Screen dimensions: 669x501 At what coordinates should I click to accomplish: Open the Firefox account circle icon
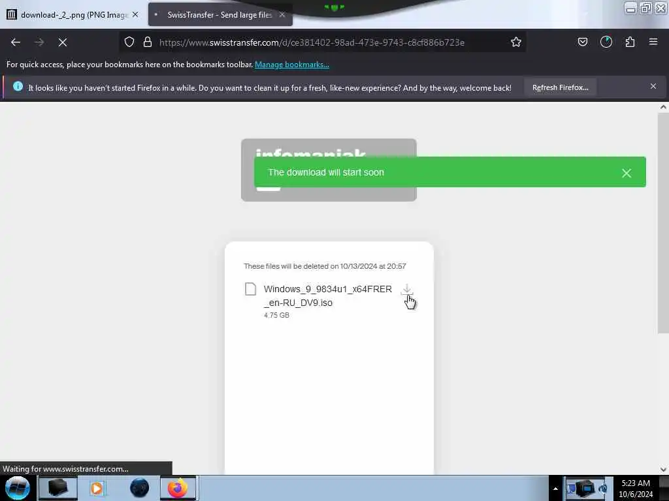click(x=606, y=42)
